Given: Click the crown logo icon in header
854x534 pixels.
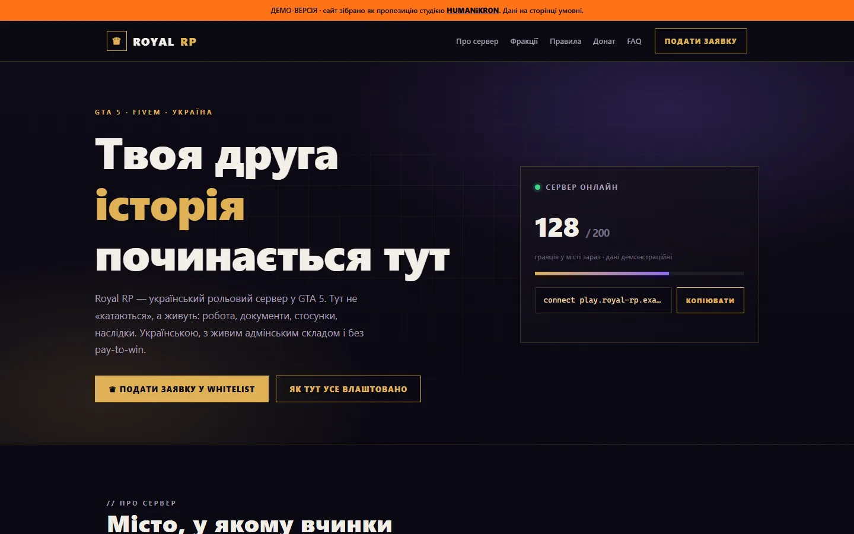Looking at the screenshot, I should (117, 41).
